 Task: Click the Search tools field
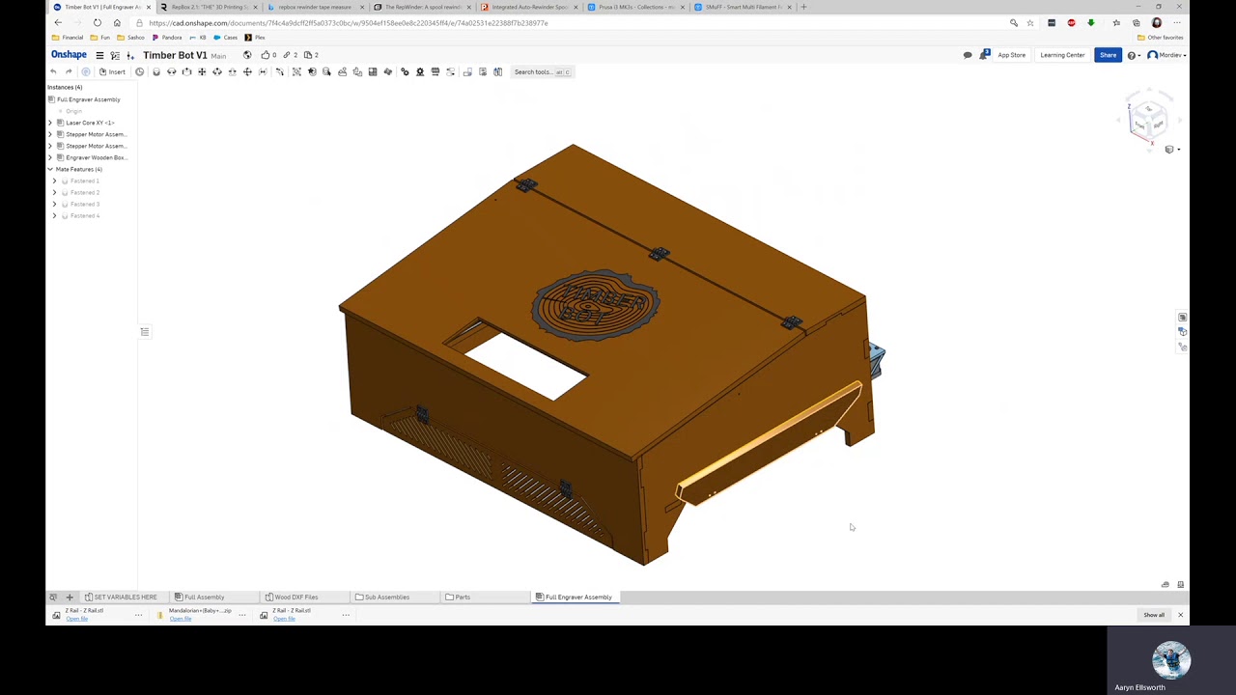(542, 71)
